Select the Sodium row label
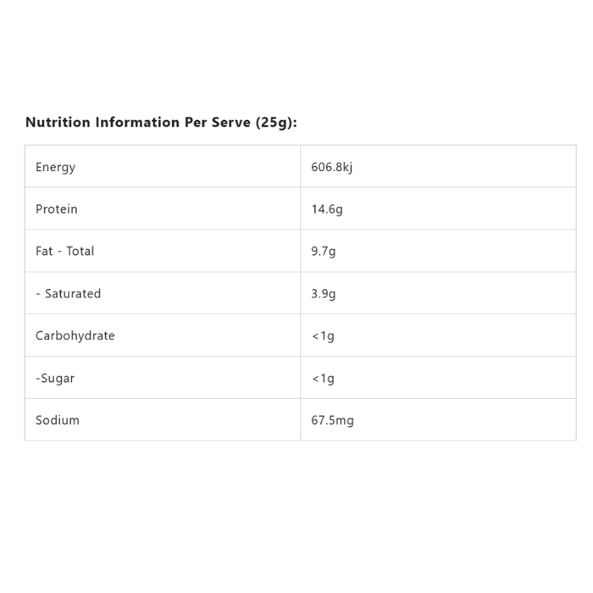Image resolution: width=593 pixels, height=593 pixels. pos(58,420)
